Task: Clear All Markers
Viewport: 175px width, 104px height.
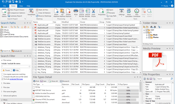Action: (x=43, y=13)
